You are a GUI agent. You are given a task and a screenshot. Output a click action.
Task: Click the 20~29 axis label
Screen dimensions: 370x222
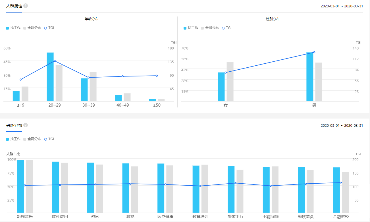pos(55,105)
